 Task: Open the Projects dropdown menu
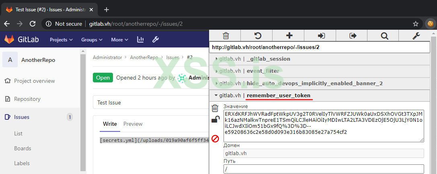point(61,39)
